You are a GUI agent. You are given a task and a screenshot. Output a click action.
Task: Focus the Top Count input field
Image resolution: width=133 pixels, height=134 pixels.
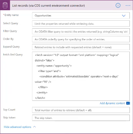pyautogui.click(x=81, y=110)
